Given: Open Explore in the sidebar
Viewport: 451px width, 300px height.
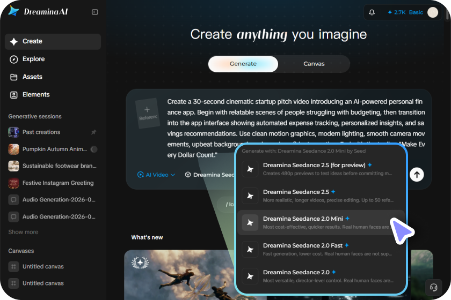Looking at the screenshot, I should 53,59.
